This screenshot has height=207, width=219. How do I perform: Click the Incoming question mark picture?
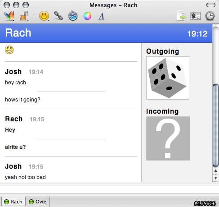point(168,138)
